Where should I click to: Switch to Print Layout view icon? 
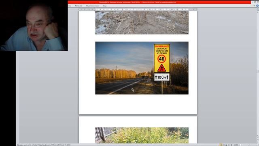(x=221, y=145)
